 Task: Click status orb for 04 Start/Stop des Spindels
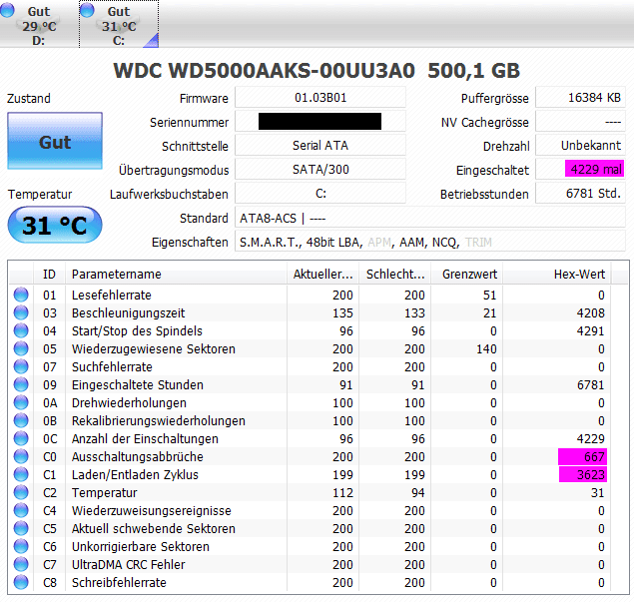pyautogui.click(x=21, y=330)
